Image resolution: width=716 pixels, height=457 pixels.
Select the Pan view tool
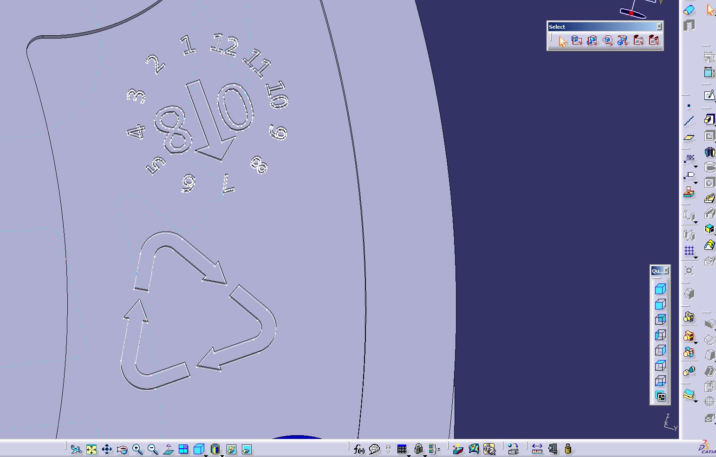coord(107,449)
